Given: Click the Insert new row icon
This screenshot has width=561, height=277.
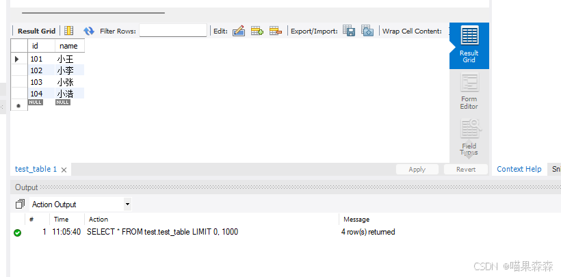Looking at the screenshot, I should click(257, 31).
